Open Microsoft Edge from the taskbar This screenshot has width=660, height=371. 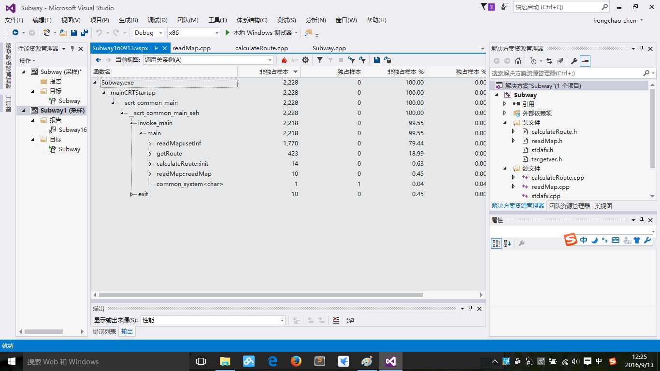(x=273, y=361)
